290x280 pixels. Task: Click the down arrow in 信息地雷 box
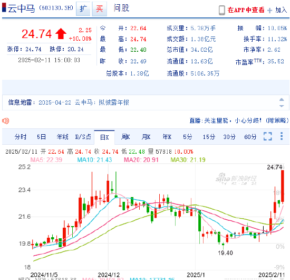(x=282, y=106)
